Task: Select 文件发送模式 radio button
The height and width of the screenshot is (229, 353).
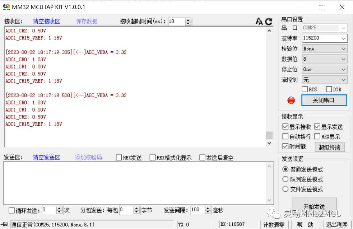Action: click(x=285, y=189)
